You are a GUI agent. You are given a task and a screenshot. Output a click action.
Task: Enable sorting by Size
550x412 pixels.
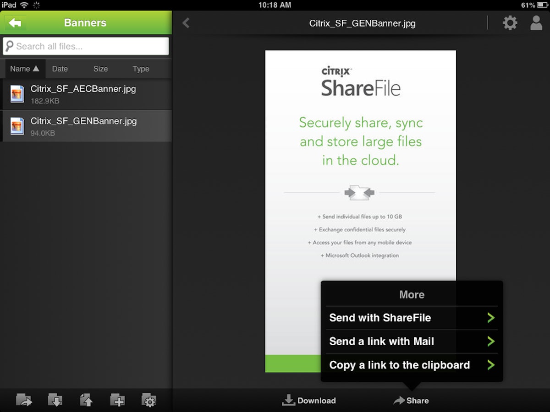click(x=100, y=69)
